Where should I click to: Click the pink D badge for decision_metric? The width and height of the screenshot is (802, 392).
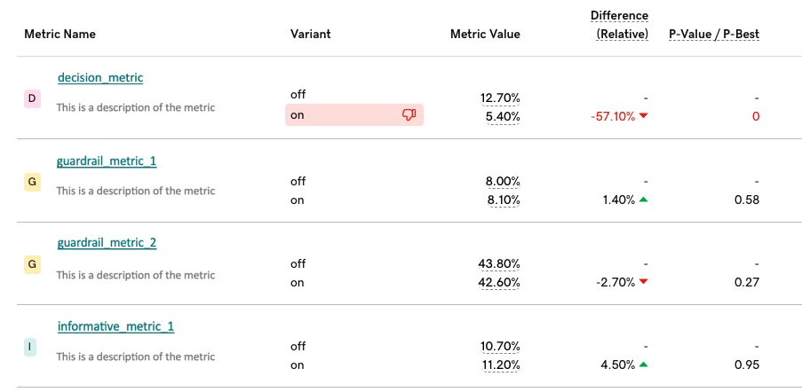32,98
